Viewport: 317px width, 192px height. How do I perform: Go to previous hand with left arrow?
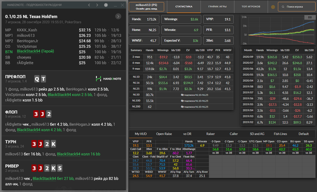point(89,5)
